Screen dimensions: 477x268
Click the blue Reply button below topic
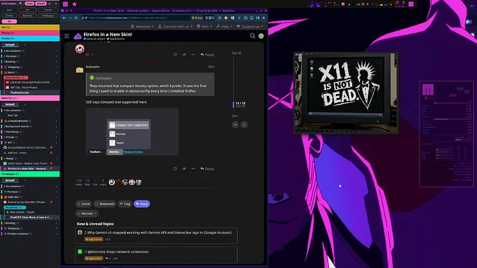[142, 204]
